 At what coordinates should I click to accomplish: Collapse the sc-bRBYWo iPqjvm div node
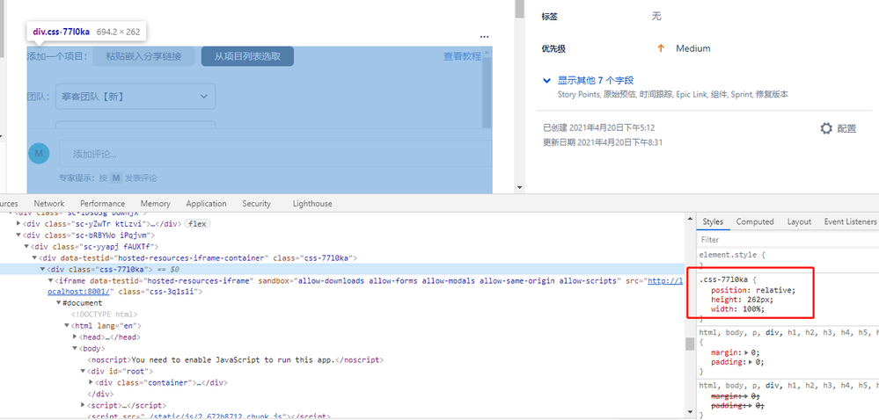(18, 235)
